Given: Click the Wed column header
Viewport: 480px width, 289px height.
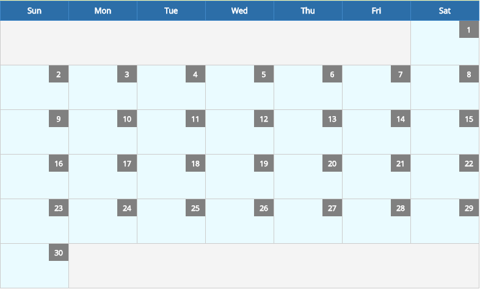Looking at the screenshot, I should pos(239,11).
